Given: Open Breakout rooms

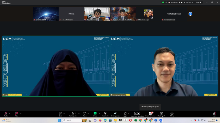Looking at the screenshot, I should (150, 113).
